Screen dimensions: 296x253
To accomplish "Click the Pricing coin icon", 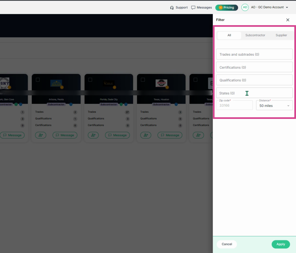I will [x=220, y=7].
